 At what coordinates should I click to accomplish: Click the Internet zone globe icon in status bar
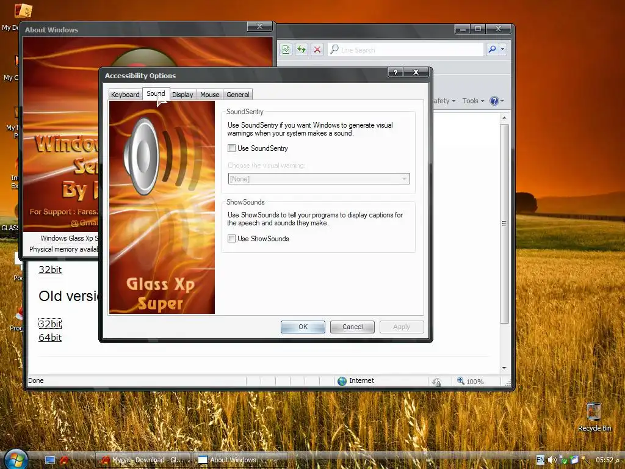342,381
